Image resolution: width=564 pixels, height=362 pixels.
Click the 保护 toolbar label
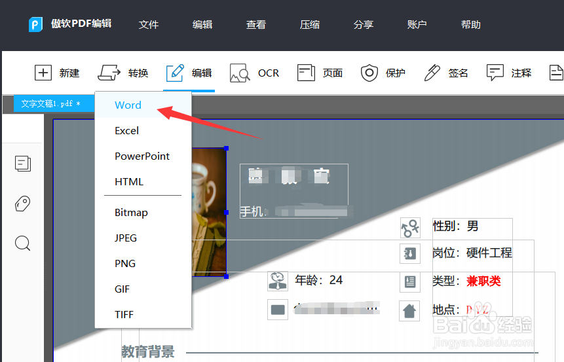pyautogui.click(x=396, y=73)
